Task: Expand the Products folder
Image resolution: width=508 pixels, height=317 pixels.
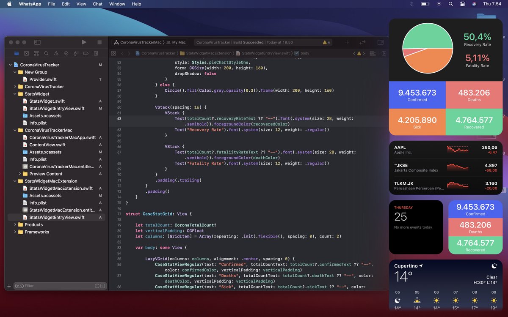Action: (16, 224)
